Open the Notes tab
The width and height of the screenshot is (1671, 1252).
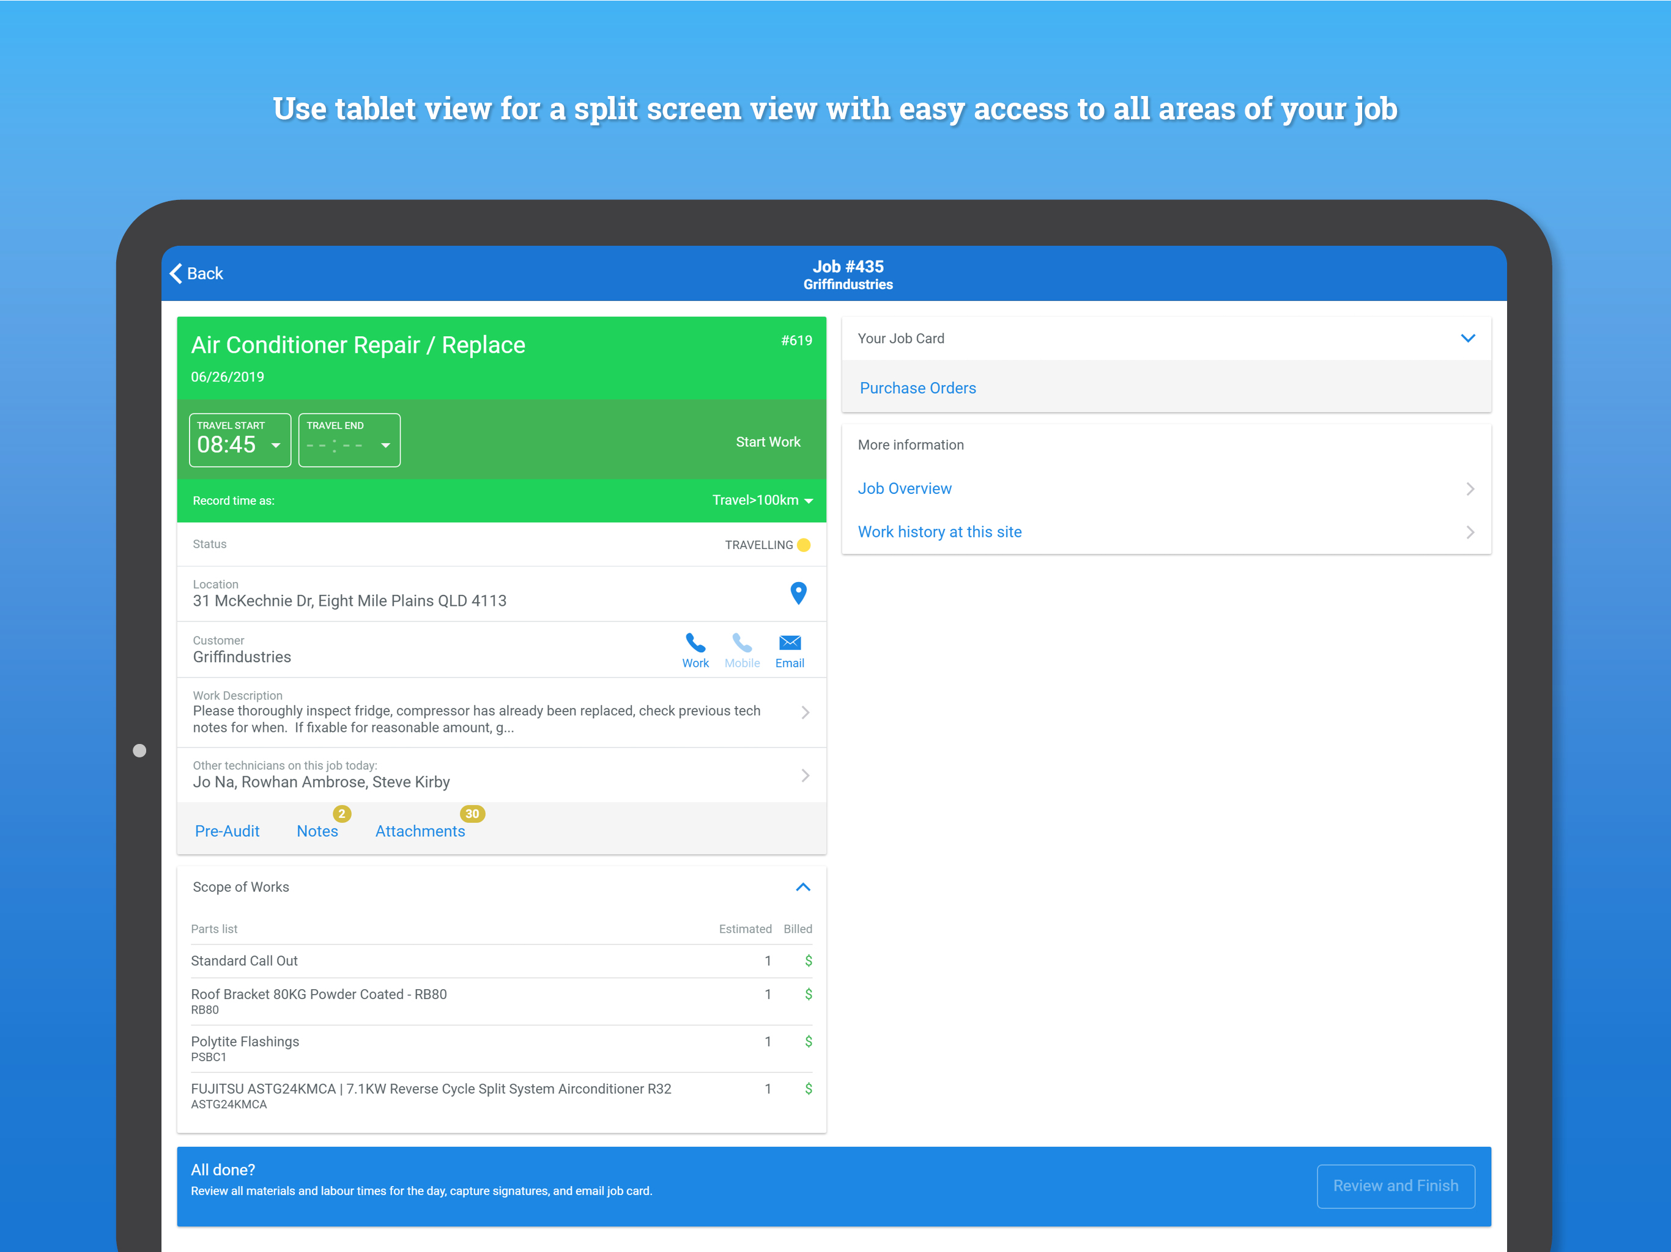pos(317,831)
